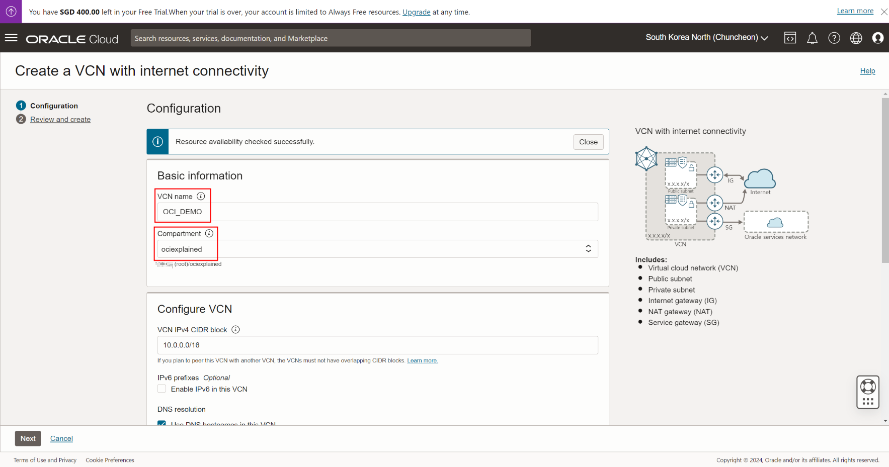
Task: Click the 'Public subnet' list item
Action: (x=670, y=278)
